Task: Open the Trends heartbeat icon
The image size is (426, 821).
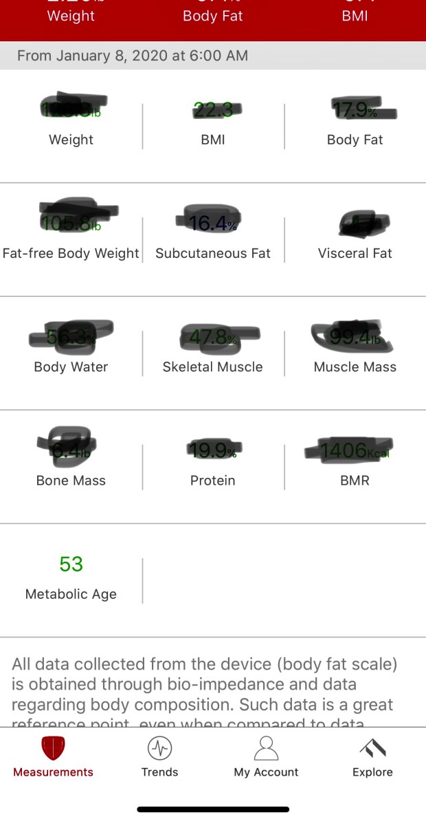Action: pos(159,747)
